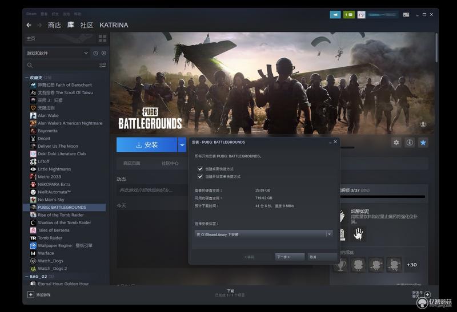
Task: Select PUBG: BATTLEGROUNDS in library
Action: point(65,207)
